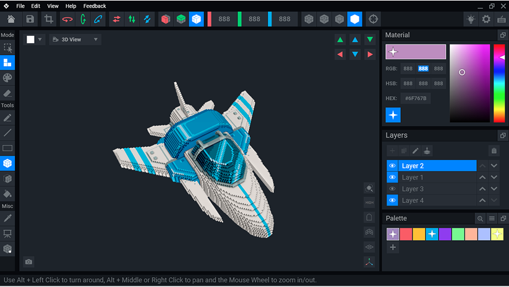Click the Crop tool in top toolbar
Image resolution: width=509 pixels, height=287 pixels.
(x=48, y=19)
